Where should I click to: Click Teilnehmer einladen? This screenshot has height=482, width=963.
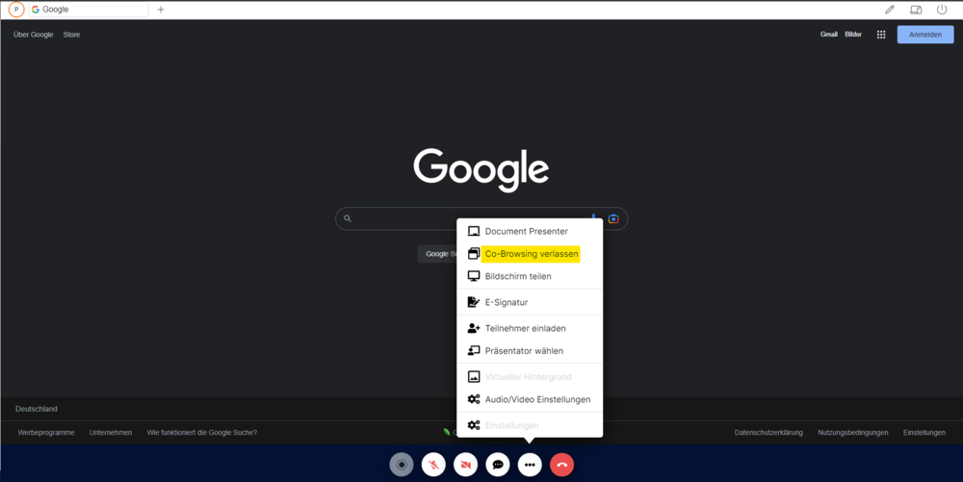tap(530, 328)
